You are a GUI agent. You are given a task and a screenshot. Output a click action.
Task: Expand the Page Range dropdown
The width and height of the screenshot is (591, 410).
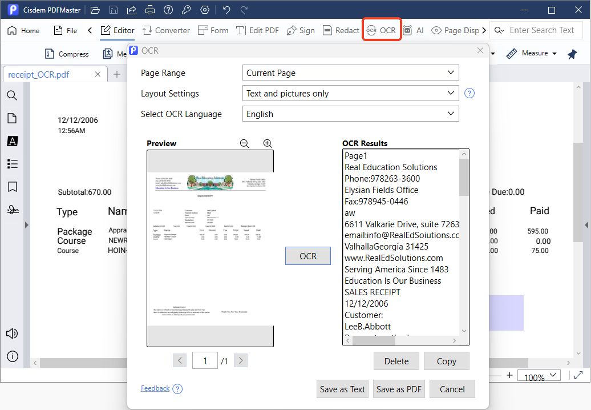(x=350, y=73)
